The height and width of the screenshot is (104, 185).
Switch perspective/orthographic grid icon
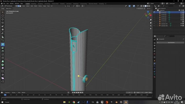[x=151, y=29]
